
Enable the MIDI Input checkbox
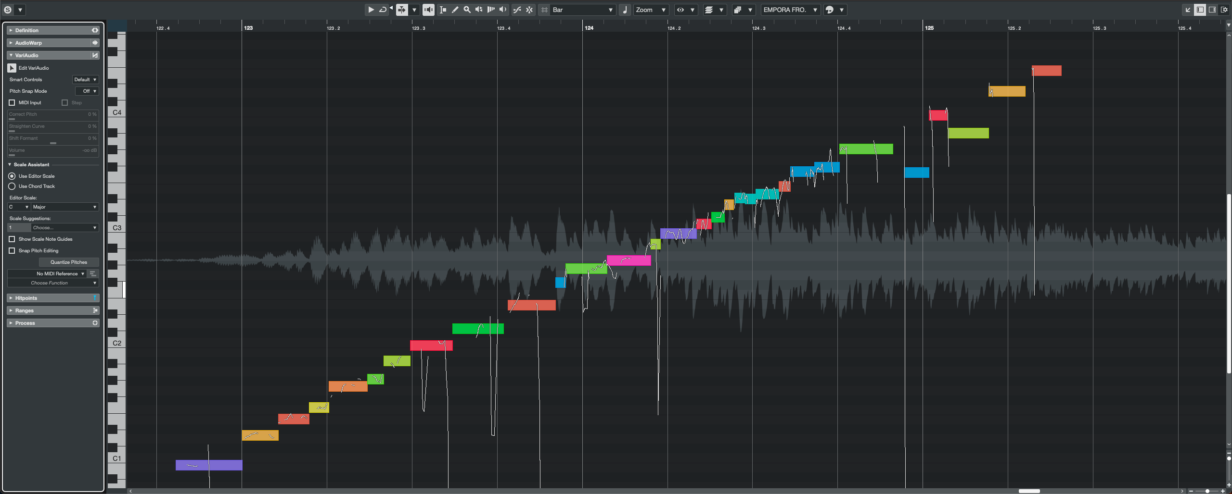click(12, 103)
